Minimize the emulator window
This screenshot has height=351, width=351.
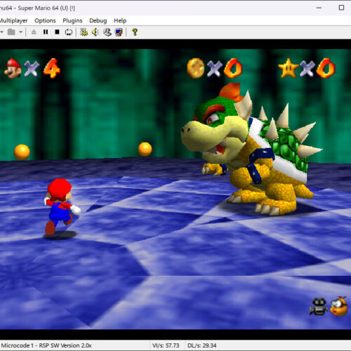coord(319,8)
